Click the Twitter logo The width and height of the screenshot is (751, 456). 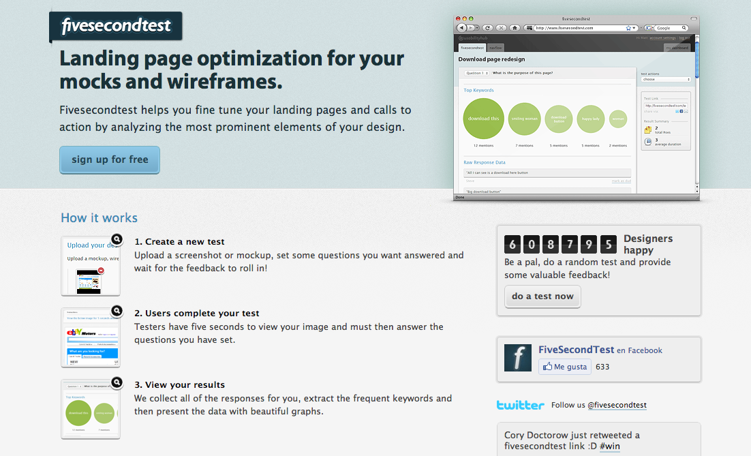(x=520, y=405)
